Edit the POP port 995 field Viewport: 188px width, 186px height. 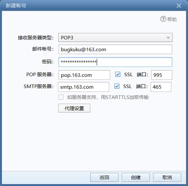coord(161,75)
